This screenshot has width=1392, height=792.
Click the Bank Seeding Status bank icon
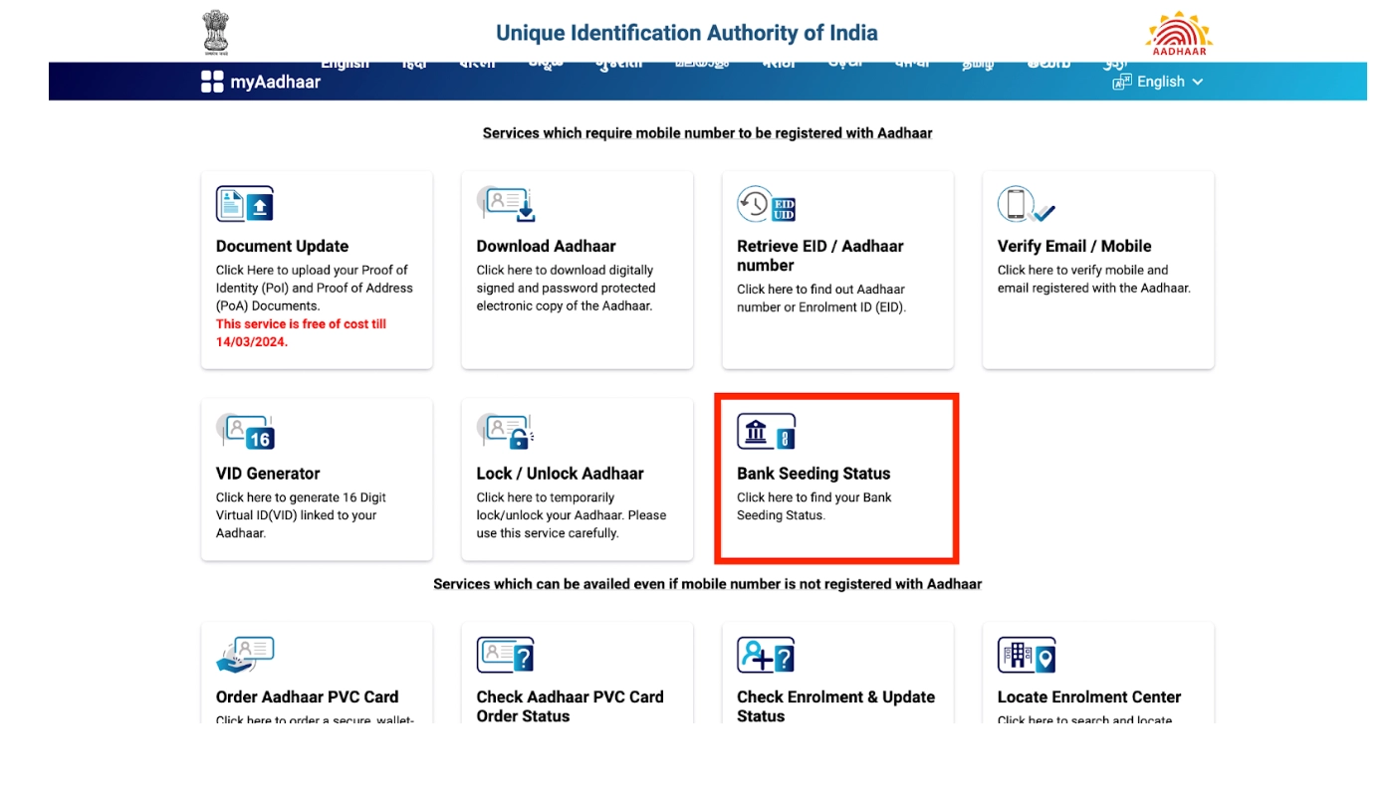pyautogui.click(x=767, y=432)
